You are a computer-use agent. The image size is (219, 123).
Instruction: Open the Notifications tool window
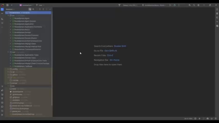click(217, 9)
